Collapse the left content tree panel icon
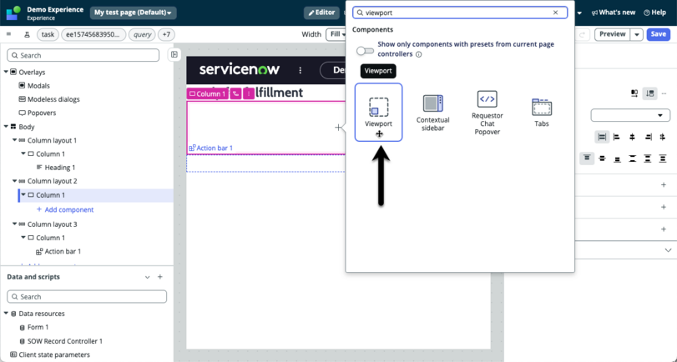This screenshot has width=677, height=362. (x=174, y=54)
